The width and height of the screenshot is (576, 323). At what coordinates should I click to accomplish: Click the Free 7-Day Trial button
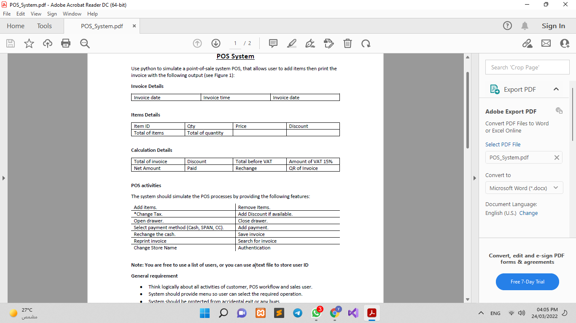[527, 282]
